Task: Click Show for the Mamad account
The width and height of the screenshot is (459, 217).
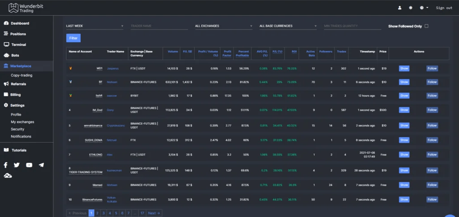Action: point(404,185)
